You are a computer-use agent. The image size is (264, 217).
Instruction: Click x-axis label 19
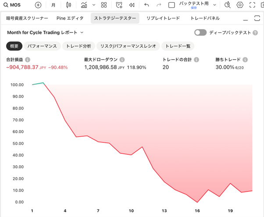(230, 211)
